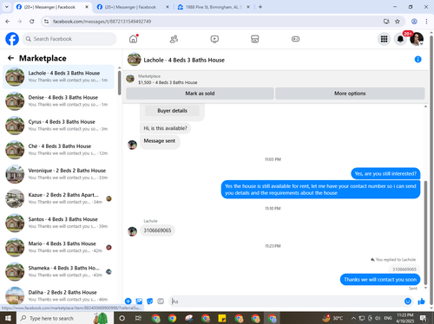Click the Search Facebook field
Image resolution: width=434 pixels, height=324 pixels.
pyautogui.click(x=69, y=39)
